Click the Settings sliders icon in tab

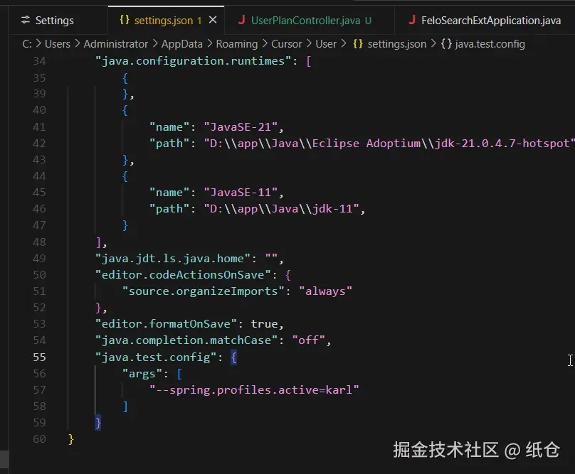point(26,20)
